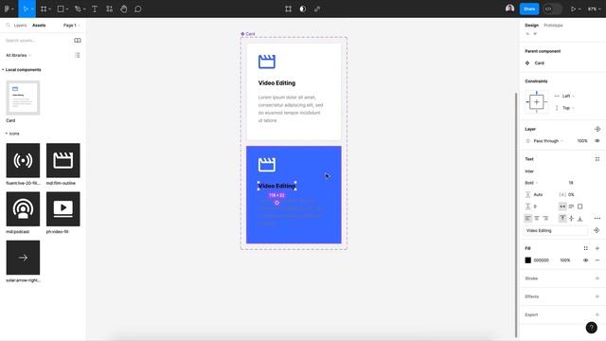
Task: Select the Text tool
Action: pos(95,9)
